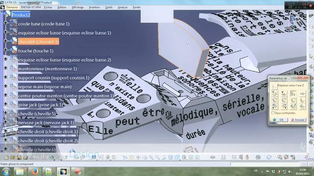Click the help button of Paramètres dialog
314x176 pixels.
pos(294,78)
